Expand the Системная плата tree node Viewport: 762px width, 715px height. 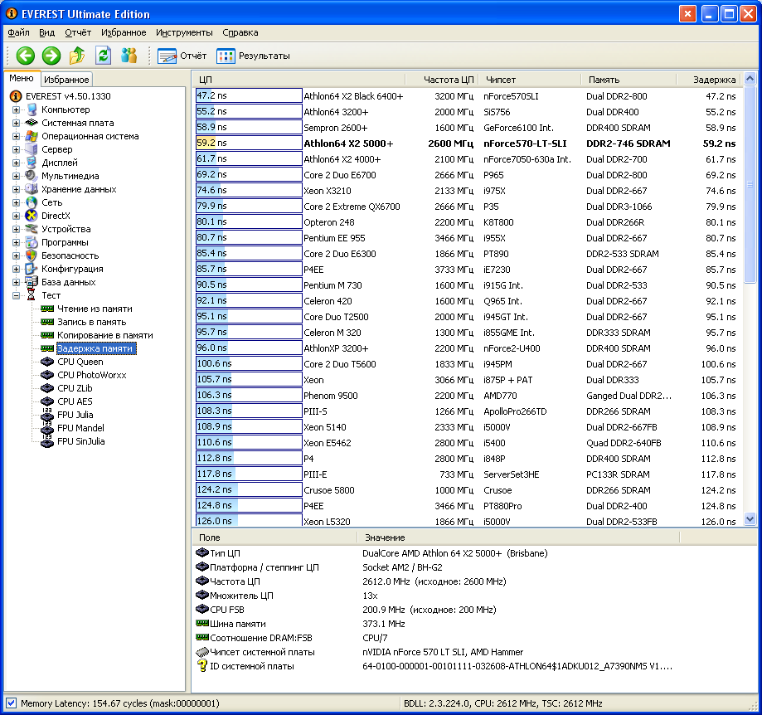point(16,123)
